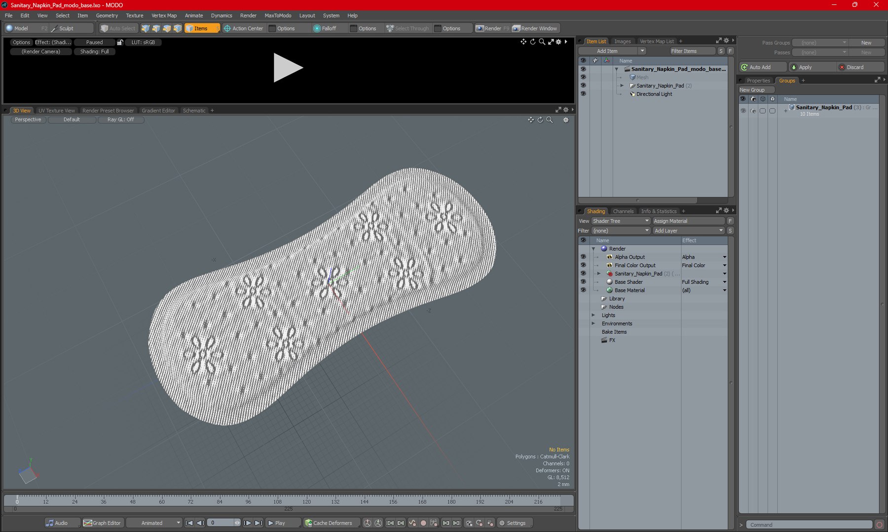Switch to the Channels tab
The image size is (888, 532).
(x=623, y=211)
